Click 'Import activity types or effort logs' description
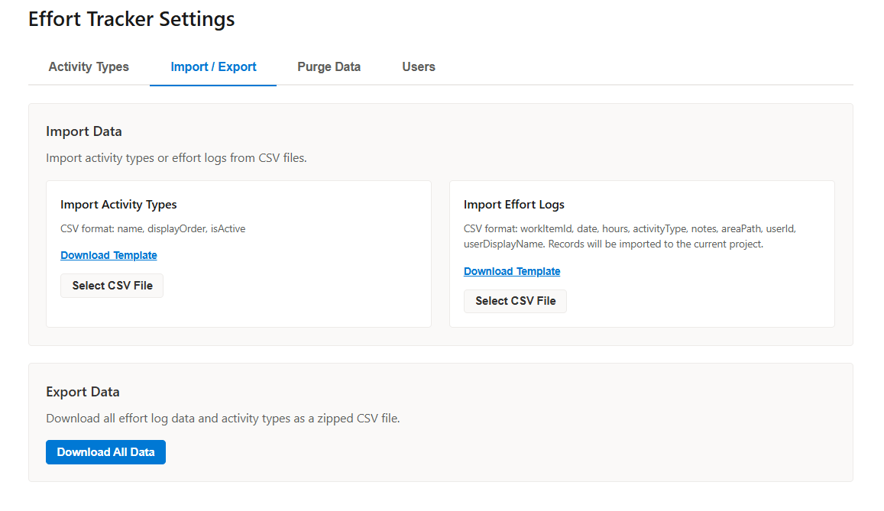The height and width of the screenshot is (511, 884). point(176,158)
